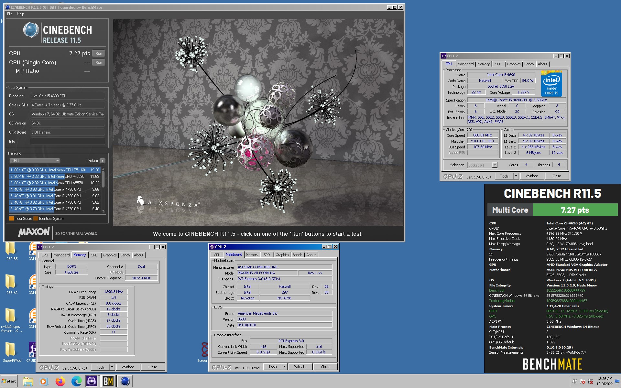Click the Your Score orange legend swatch
Viewport: 621px width, 388px height.
tap(11, 219)
